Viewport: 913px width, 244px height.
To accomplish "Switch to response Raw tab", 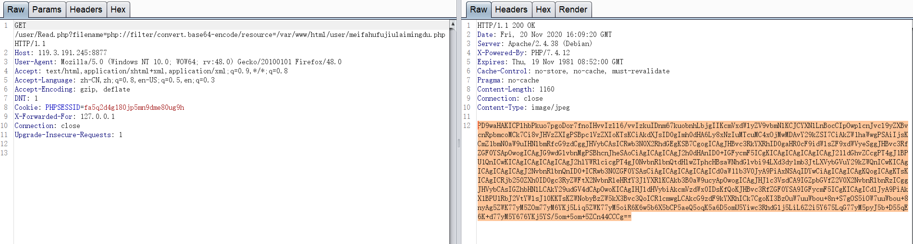I will [478, 10].
